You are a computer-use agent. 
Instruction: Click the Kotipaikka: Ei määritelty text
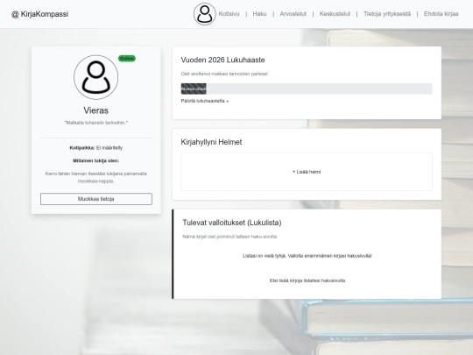[x=96, y=147]
